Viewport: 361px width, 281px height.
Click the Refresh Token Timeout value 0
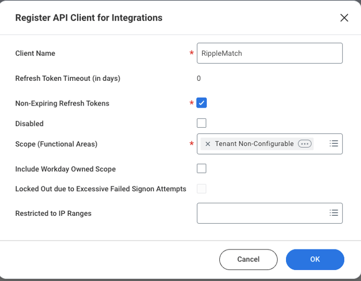[x=199, y=79]
